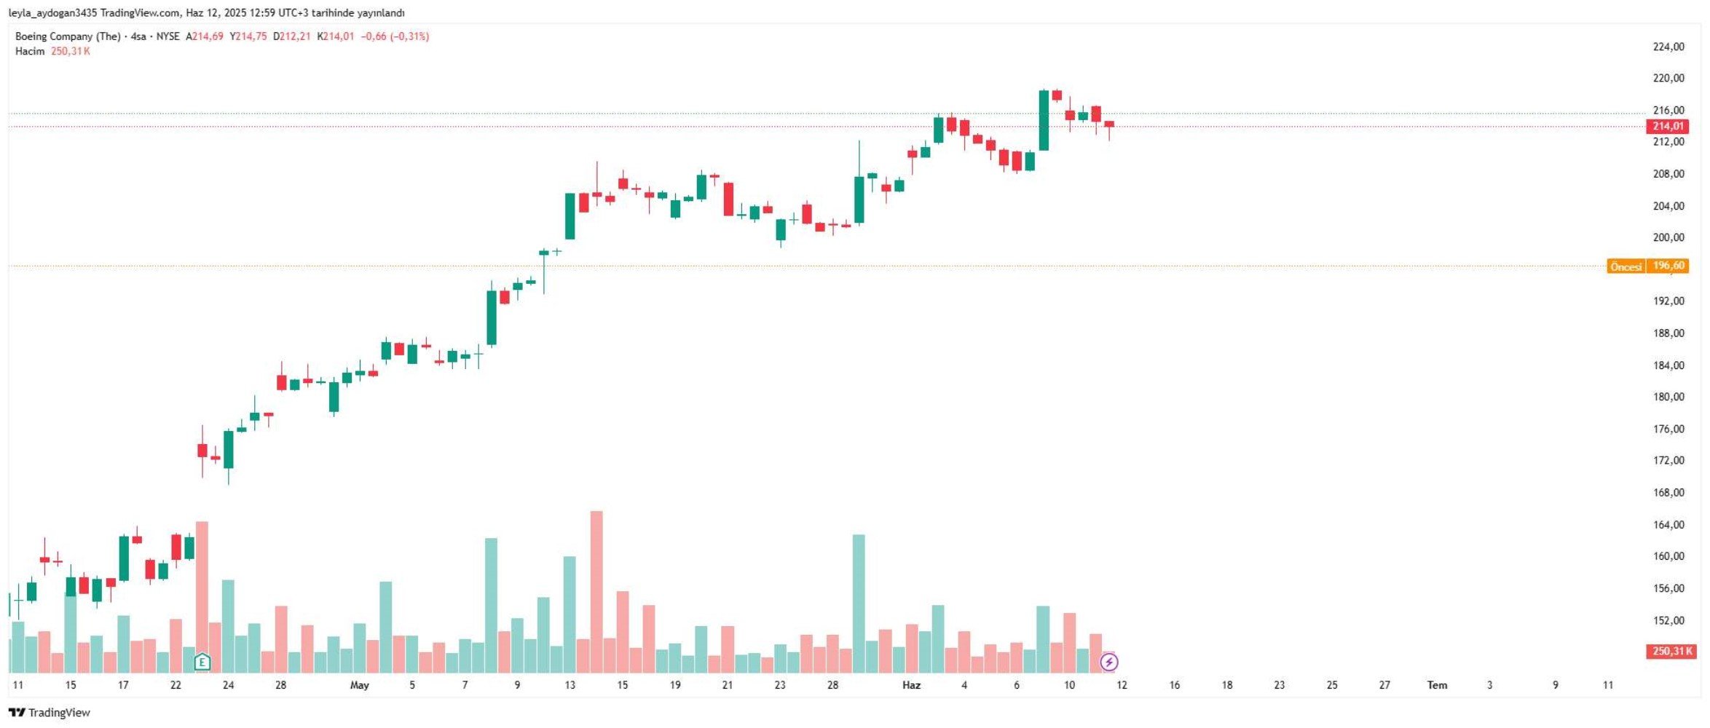This screenshot has width=1710, height=728.
Task: Select the orange Öncesi price tag
Action: coord(1626,266)
